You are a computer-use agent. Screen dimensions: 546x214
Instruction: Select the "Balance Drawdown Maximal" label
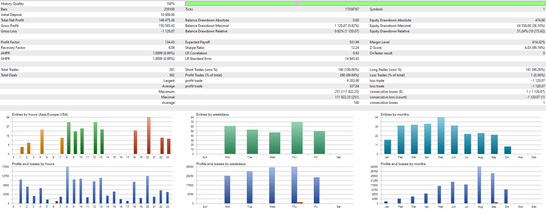pyautogui.click(x=207, y=26)
